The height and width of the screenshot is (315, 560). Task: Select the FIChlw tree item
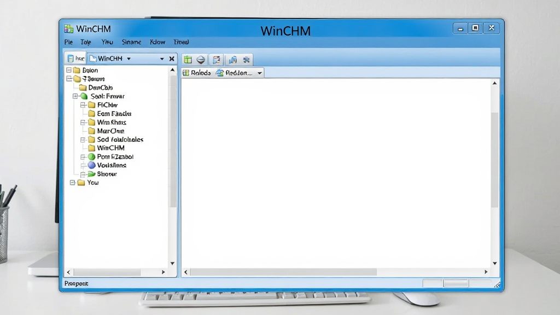click(x=103, y=105)
